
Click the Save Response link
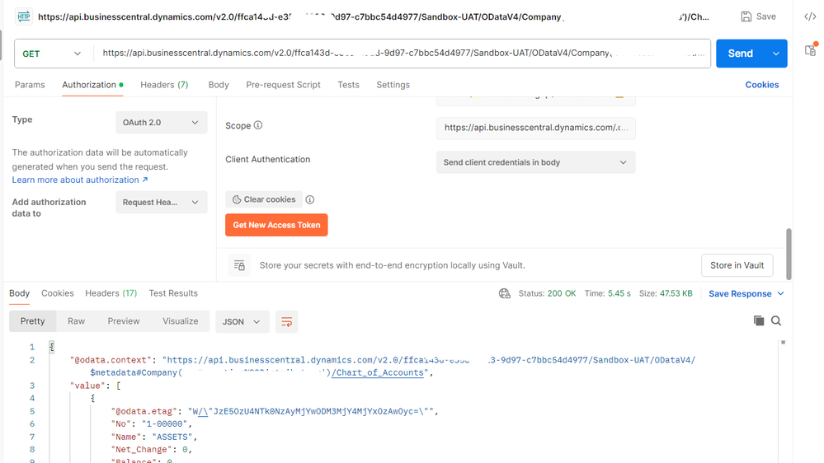pos(740,293)
